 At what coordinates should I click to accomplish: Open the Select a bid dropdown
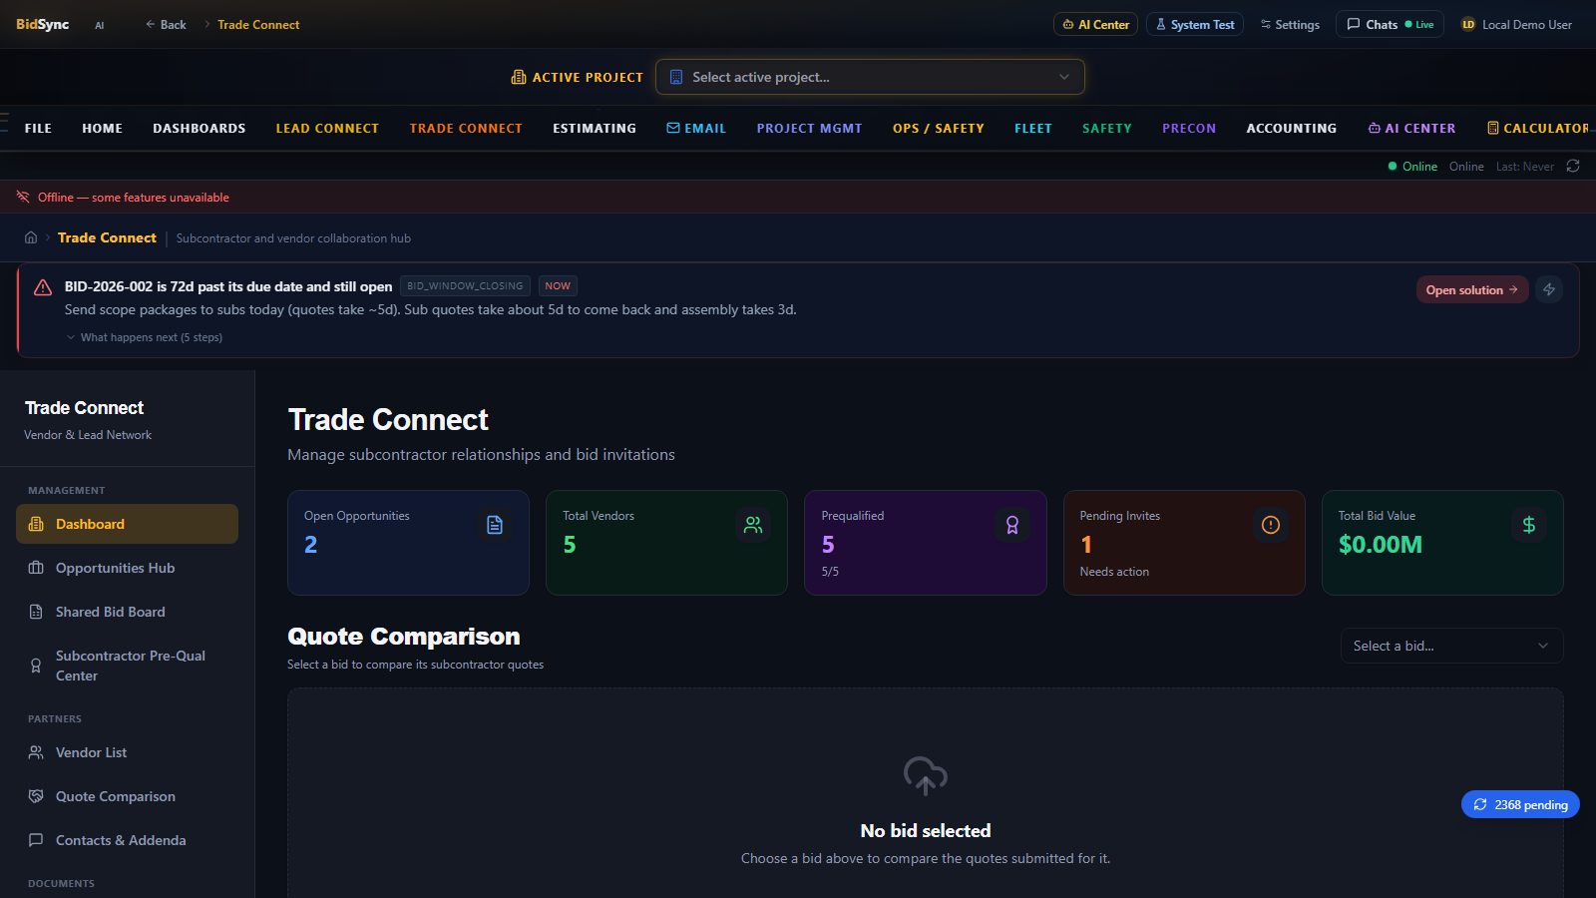coord(1451,646)
